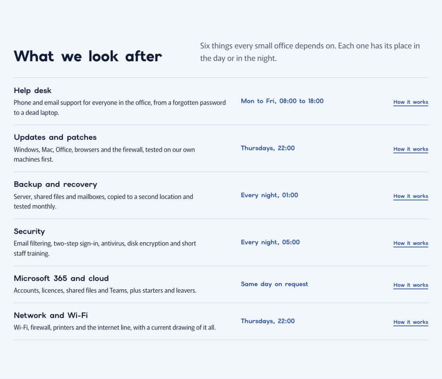Screen dimensions: 442x379
Task: Open 'How it works' for Backup and recovery
Action: point(411,196)
